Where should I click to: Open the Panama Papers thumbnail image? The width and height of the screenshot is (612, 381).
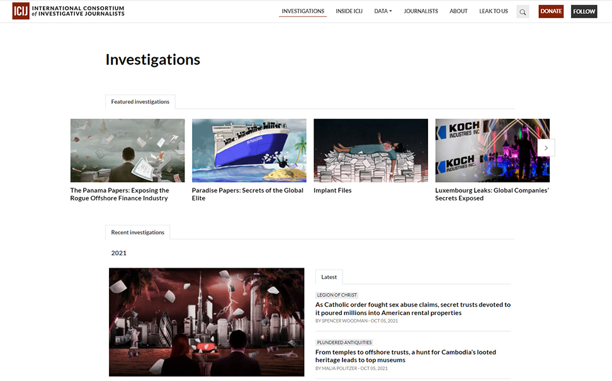[127, 151]
